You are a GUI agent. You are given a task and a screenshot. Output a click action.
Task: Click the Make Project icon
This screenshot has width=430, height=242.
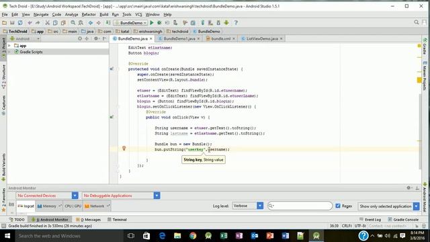(108, 23)
